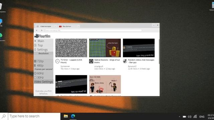Click the Type here to search box
Screen dimensions: 214x120
coord(34,116)
